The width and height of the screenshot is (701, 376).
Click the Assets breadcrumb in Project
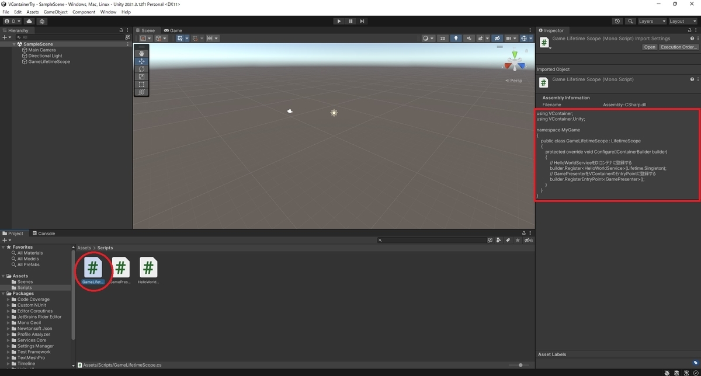84,248
